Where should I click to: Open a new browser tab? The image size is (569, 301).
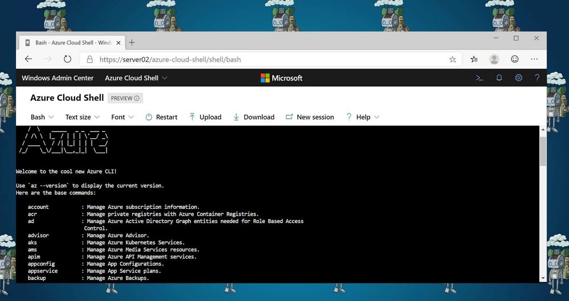[132, 43]
